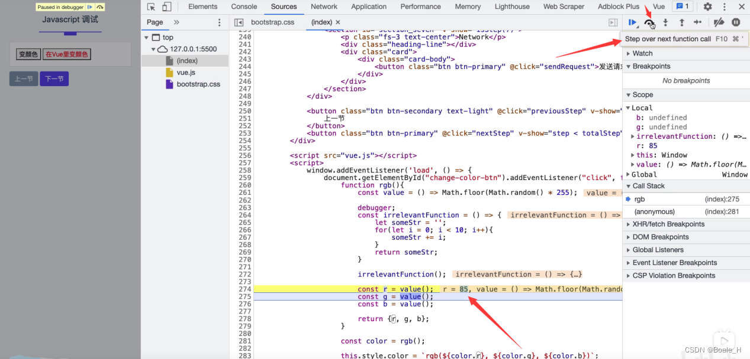
Task: Open the Page pane more-options menu
Action: coord(220,22)
